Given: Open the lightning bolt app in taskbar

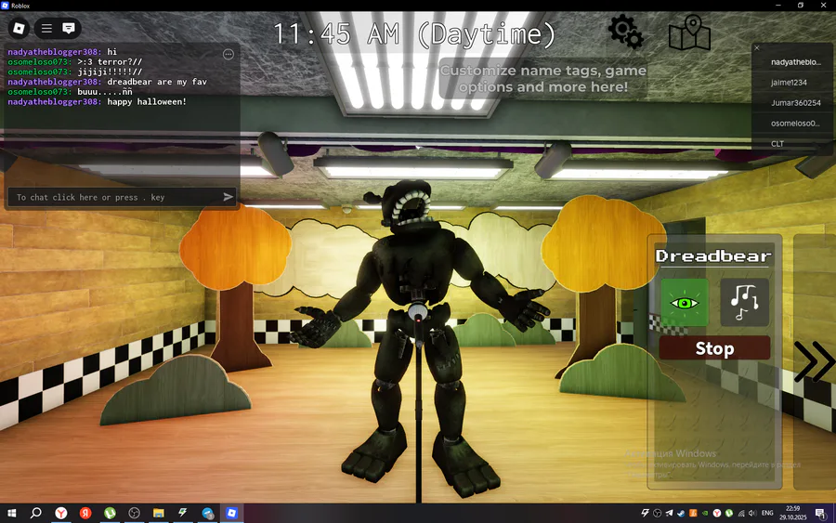Looking at the screenshot, I should tap(182, 513).
